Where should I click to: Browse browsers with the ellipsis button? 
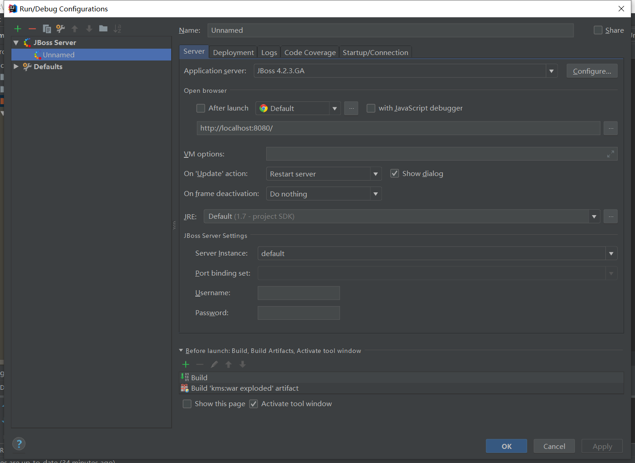tap(351, 108)
